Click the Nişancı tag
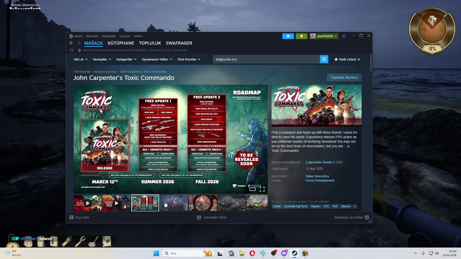461x259 pixels. coord(315,206)
